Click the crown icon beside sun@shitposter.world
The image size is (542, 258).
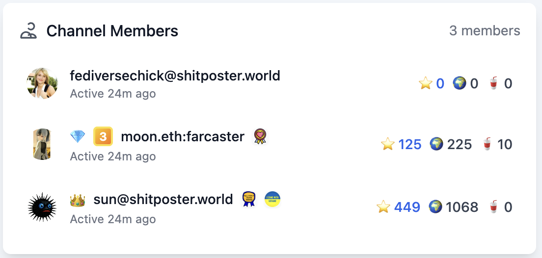78,200
